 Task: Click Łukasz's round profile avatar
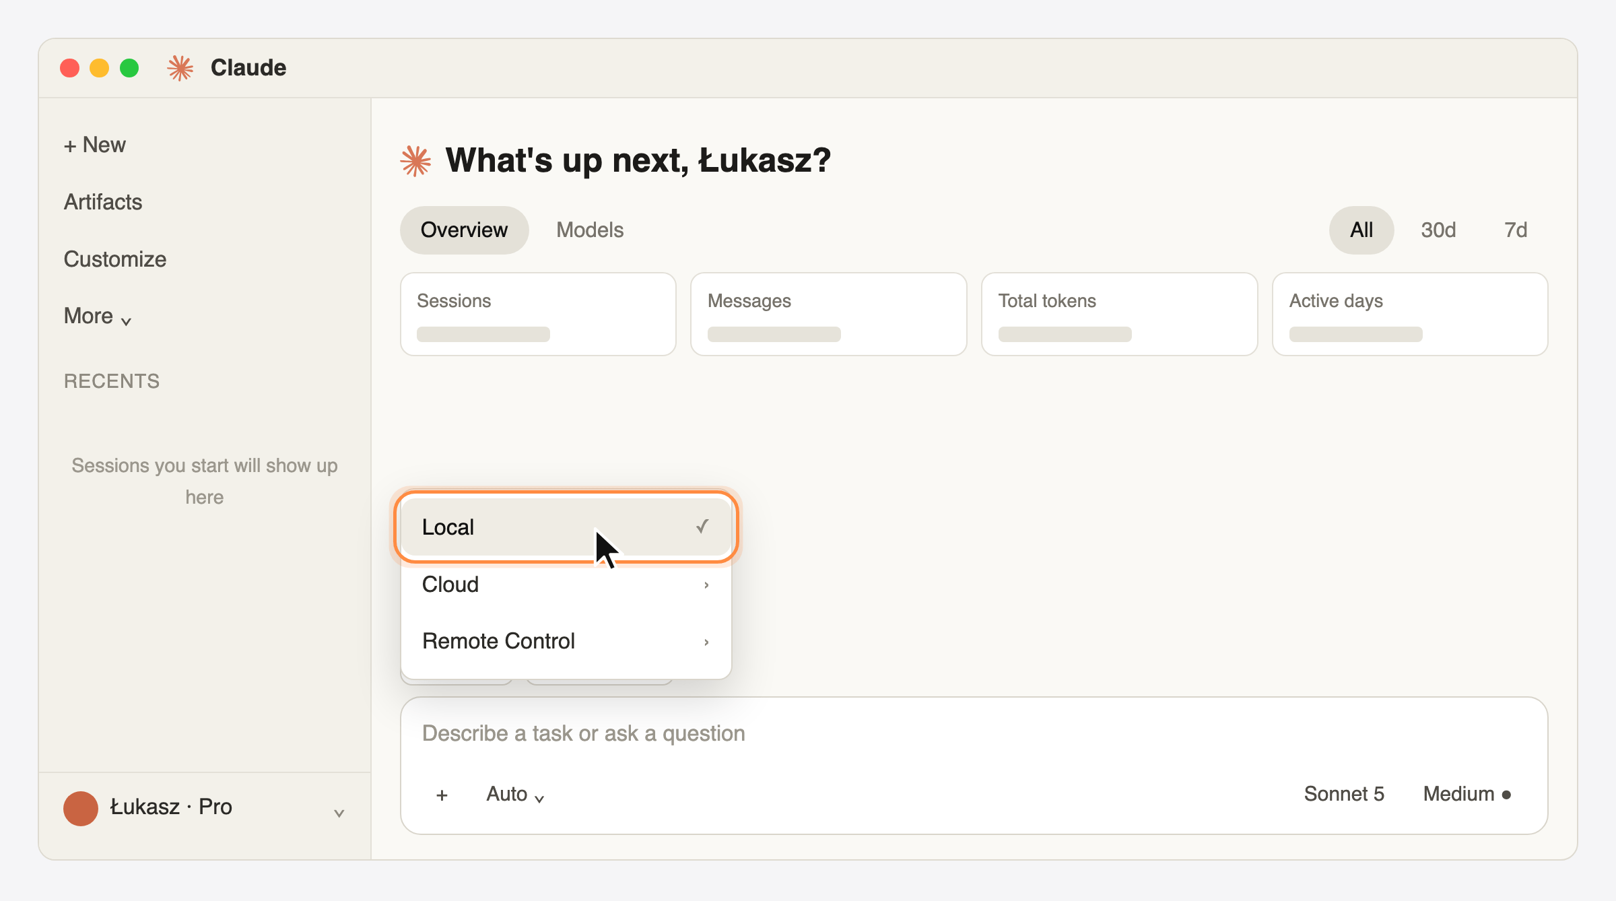point(81,808)
